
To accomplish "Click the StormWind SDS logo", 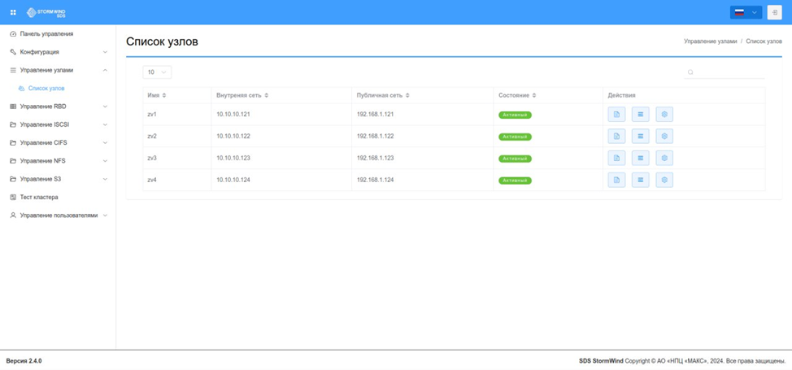I will coord(46,12).
